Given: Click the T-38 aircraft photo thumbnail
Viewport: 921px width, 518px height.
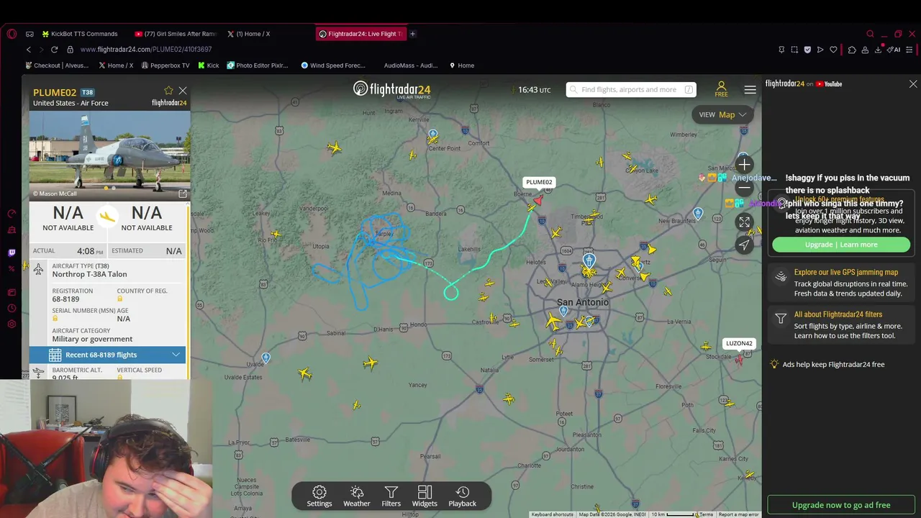Looking at the screenshot, I should 109,155.
